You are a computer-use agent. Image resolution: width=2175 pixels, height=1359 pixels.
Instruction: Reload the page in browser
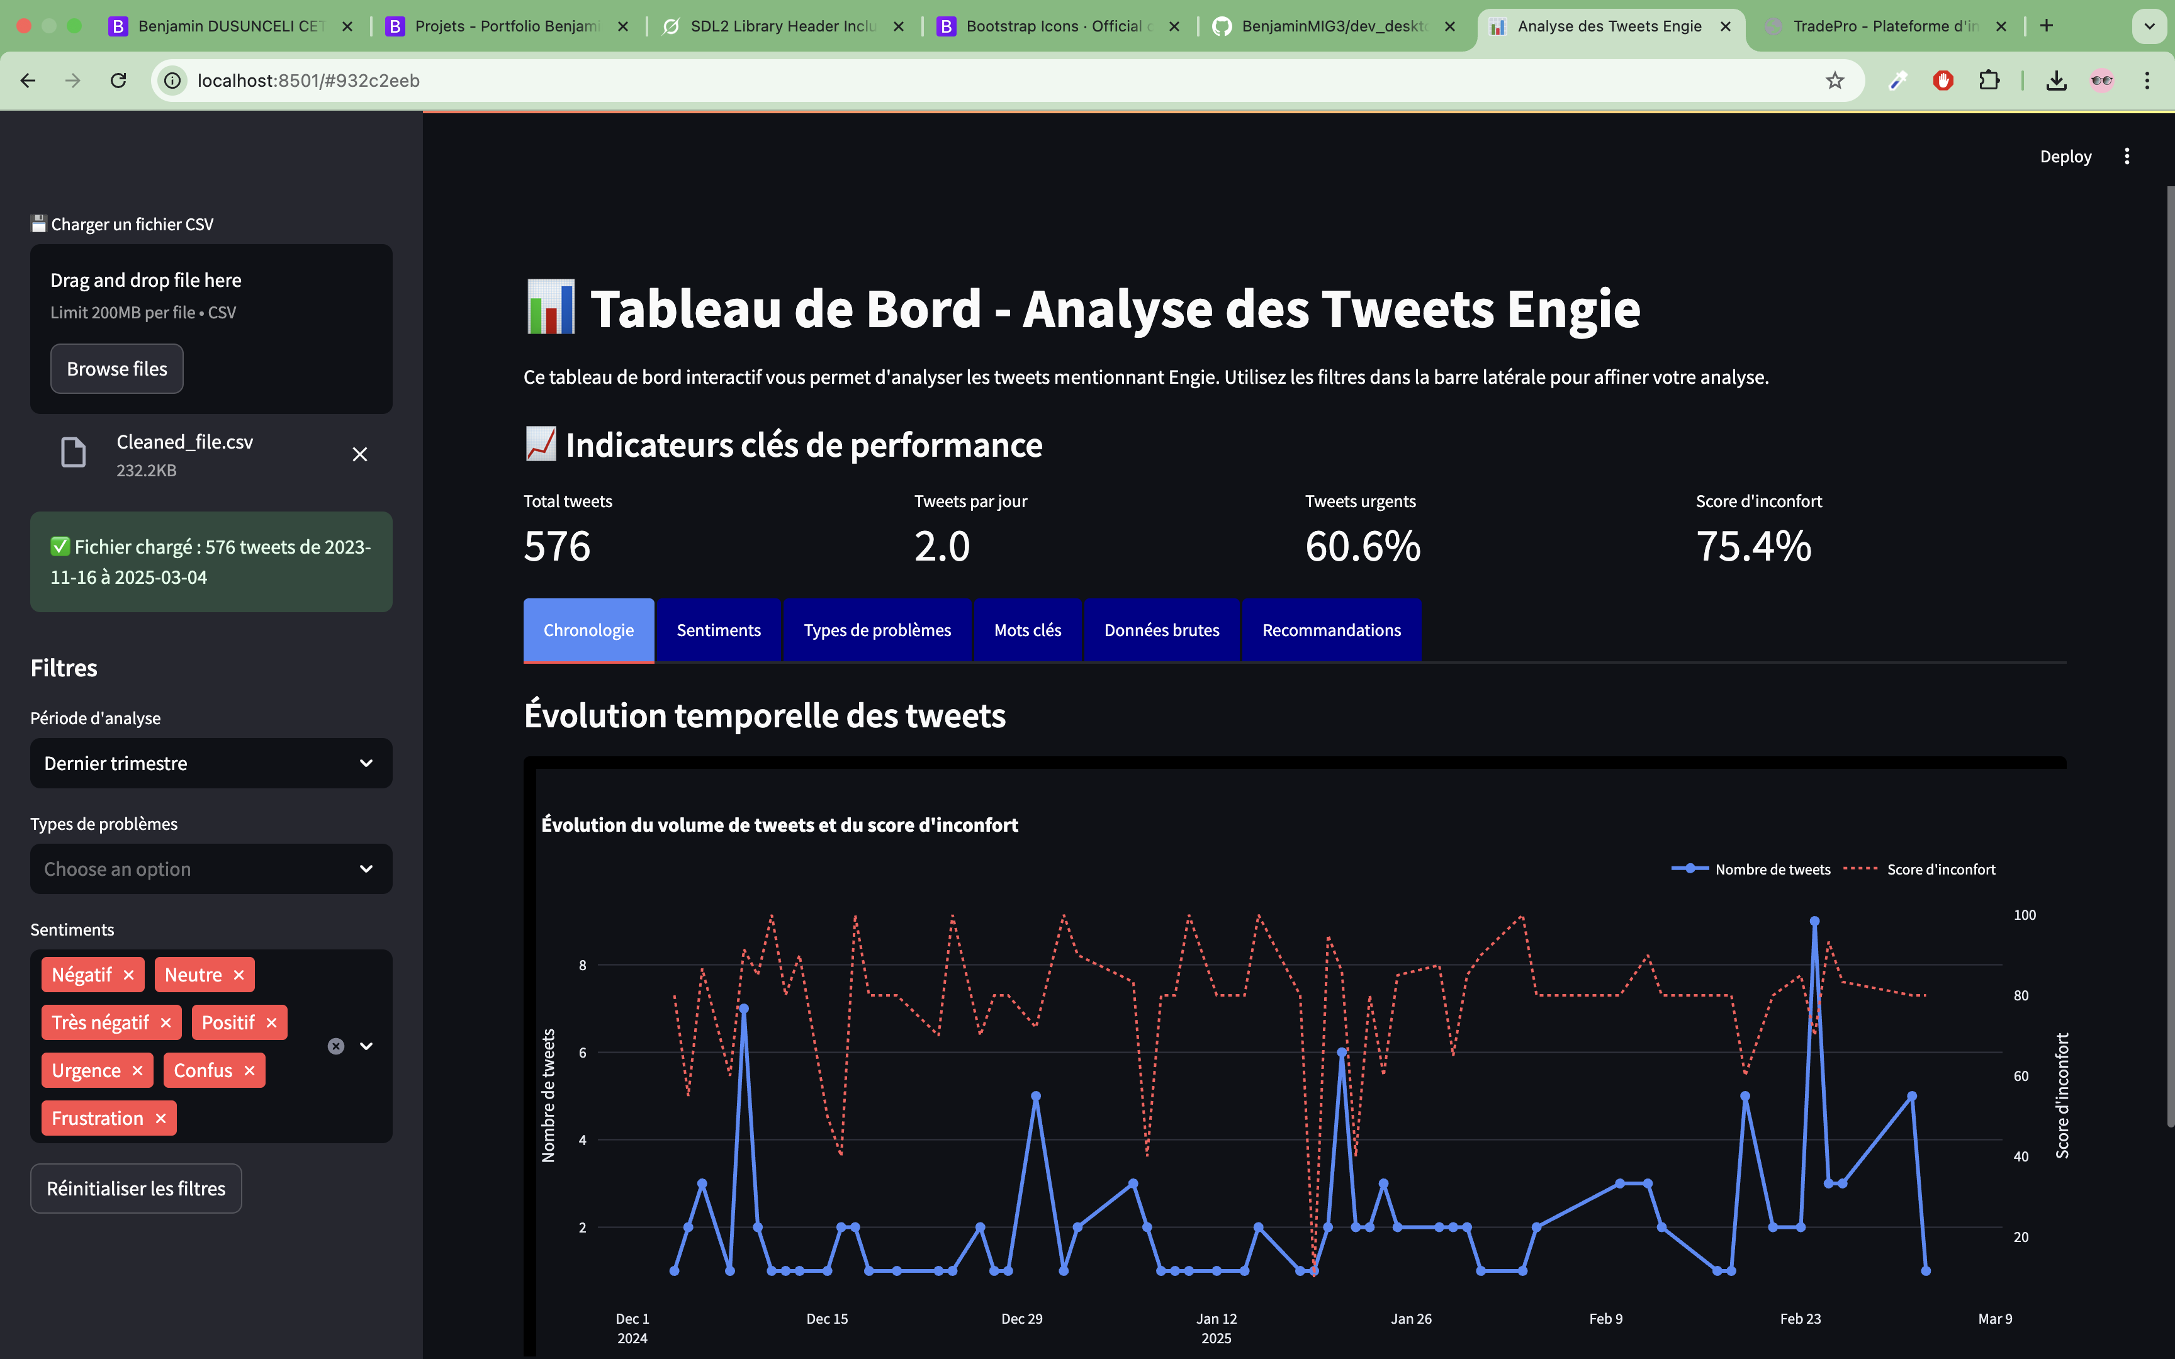click(119, 81)
